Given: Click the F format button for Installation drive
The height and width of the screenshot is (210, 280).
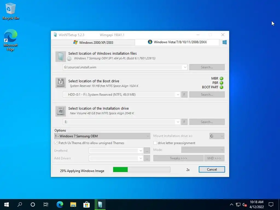Looking at the screenshot, I should (184, 122).
